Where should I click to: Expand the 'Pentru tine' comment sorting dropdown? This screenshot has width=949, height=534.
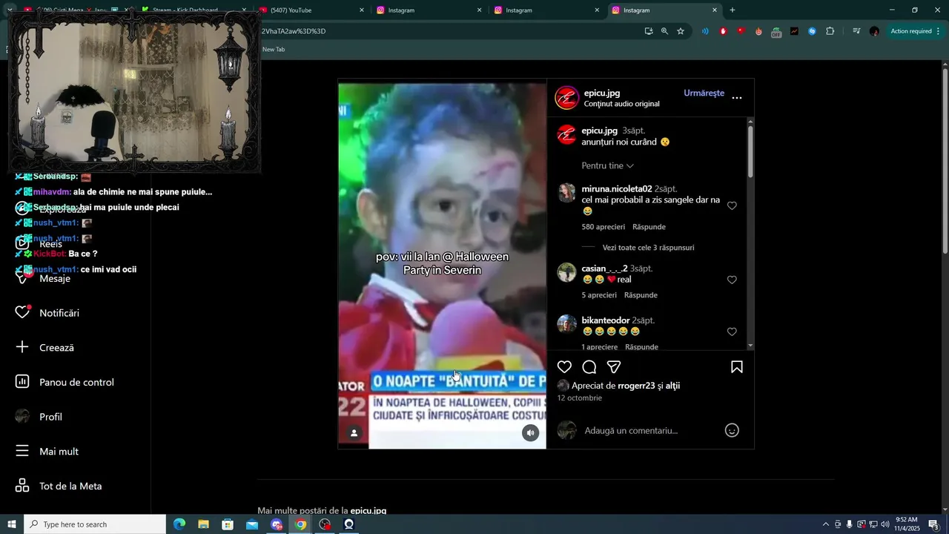[x=608, y=165]
